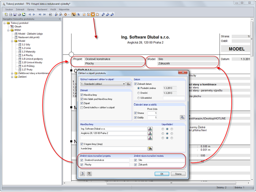256x192 pixels.
Task: Collapse Tiskový protokol root tree node
Action: [5, 23]
